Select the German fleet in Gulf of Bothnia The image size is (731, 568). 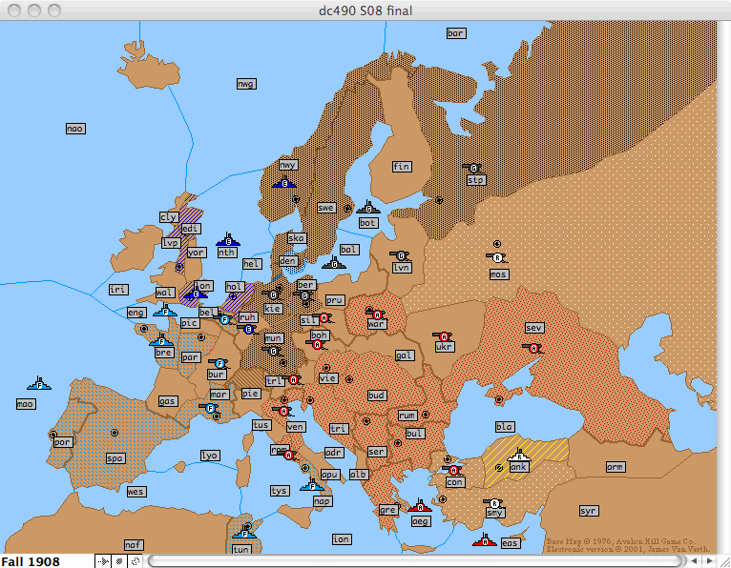367,209
